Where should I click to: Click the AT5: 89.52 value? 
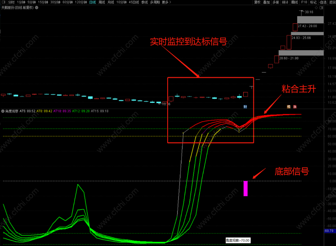click(27, 111)
